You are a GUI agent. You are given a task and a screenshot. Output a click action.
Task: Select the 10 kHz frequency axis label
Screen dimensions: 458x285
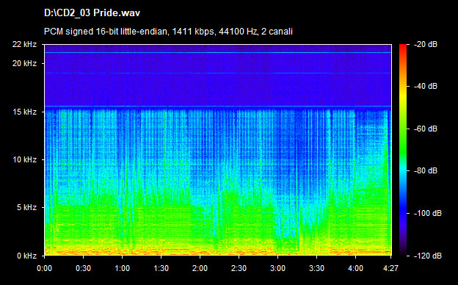(24, 160)
